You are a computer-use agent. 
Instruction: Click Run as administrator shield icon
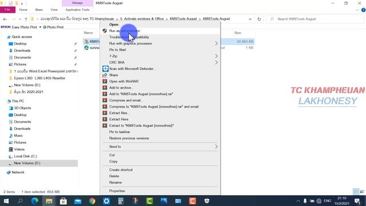pos(105,31)
